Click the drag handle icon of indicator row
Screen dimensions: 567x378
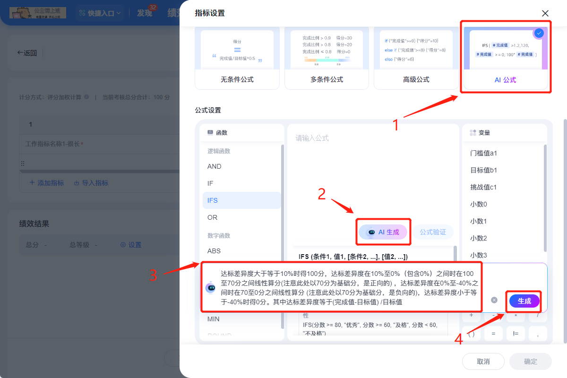[22, 163]
